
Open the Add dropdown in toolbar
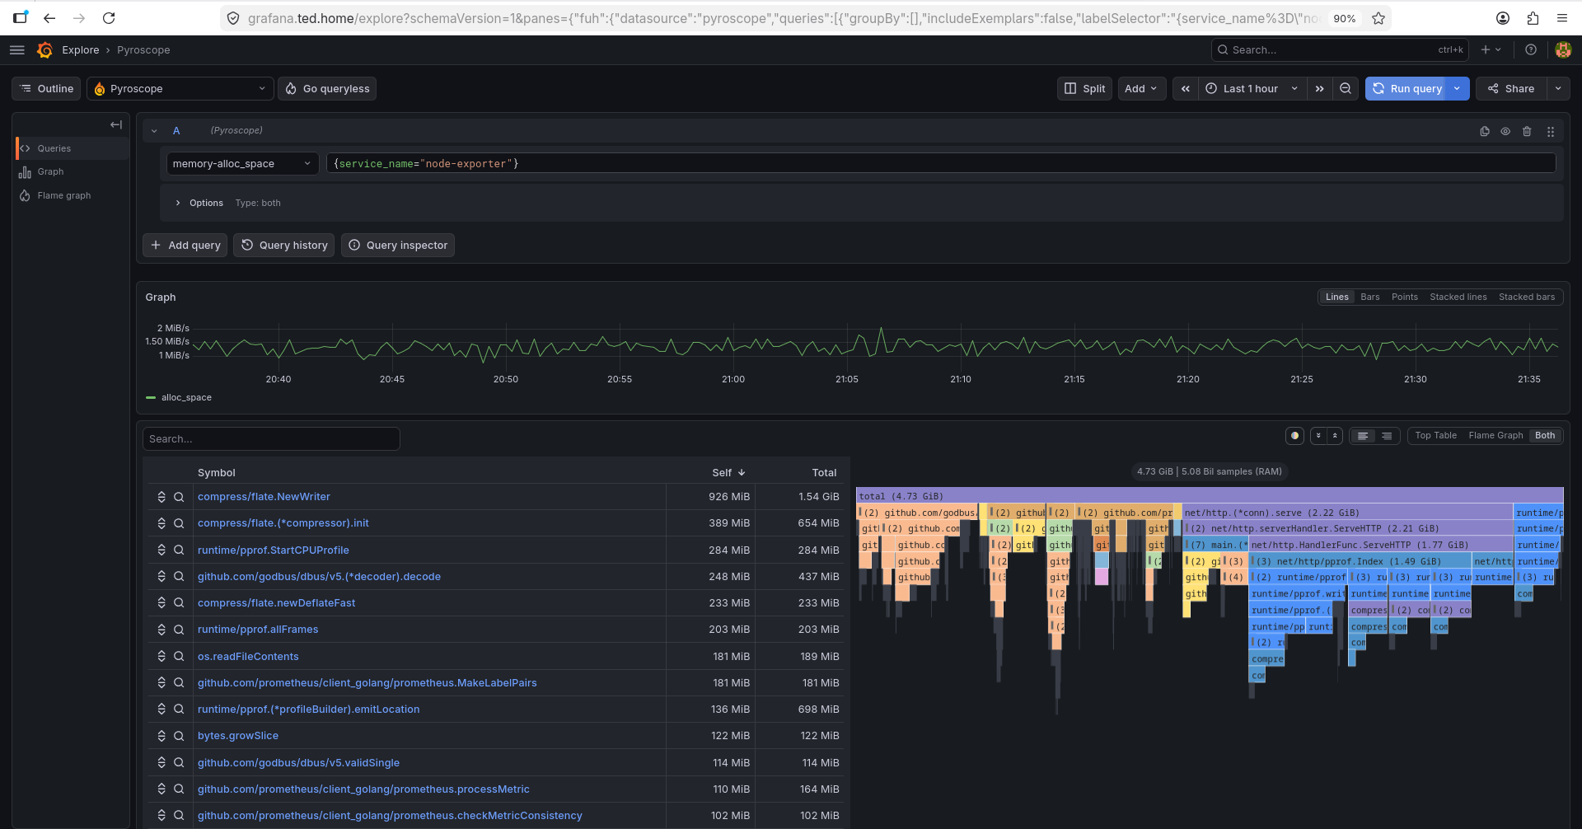coord(1141,89)
